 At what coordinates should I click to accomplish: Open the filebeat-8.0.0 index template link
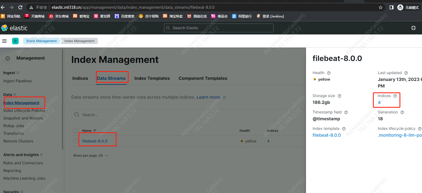[x=327, y=135]
